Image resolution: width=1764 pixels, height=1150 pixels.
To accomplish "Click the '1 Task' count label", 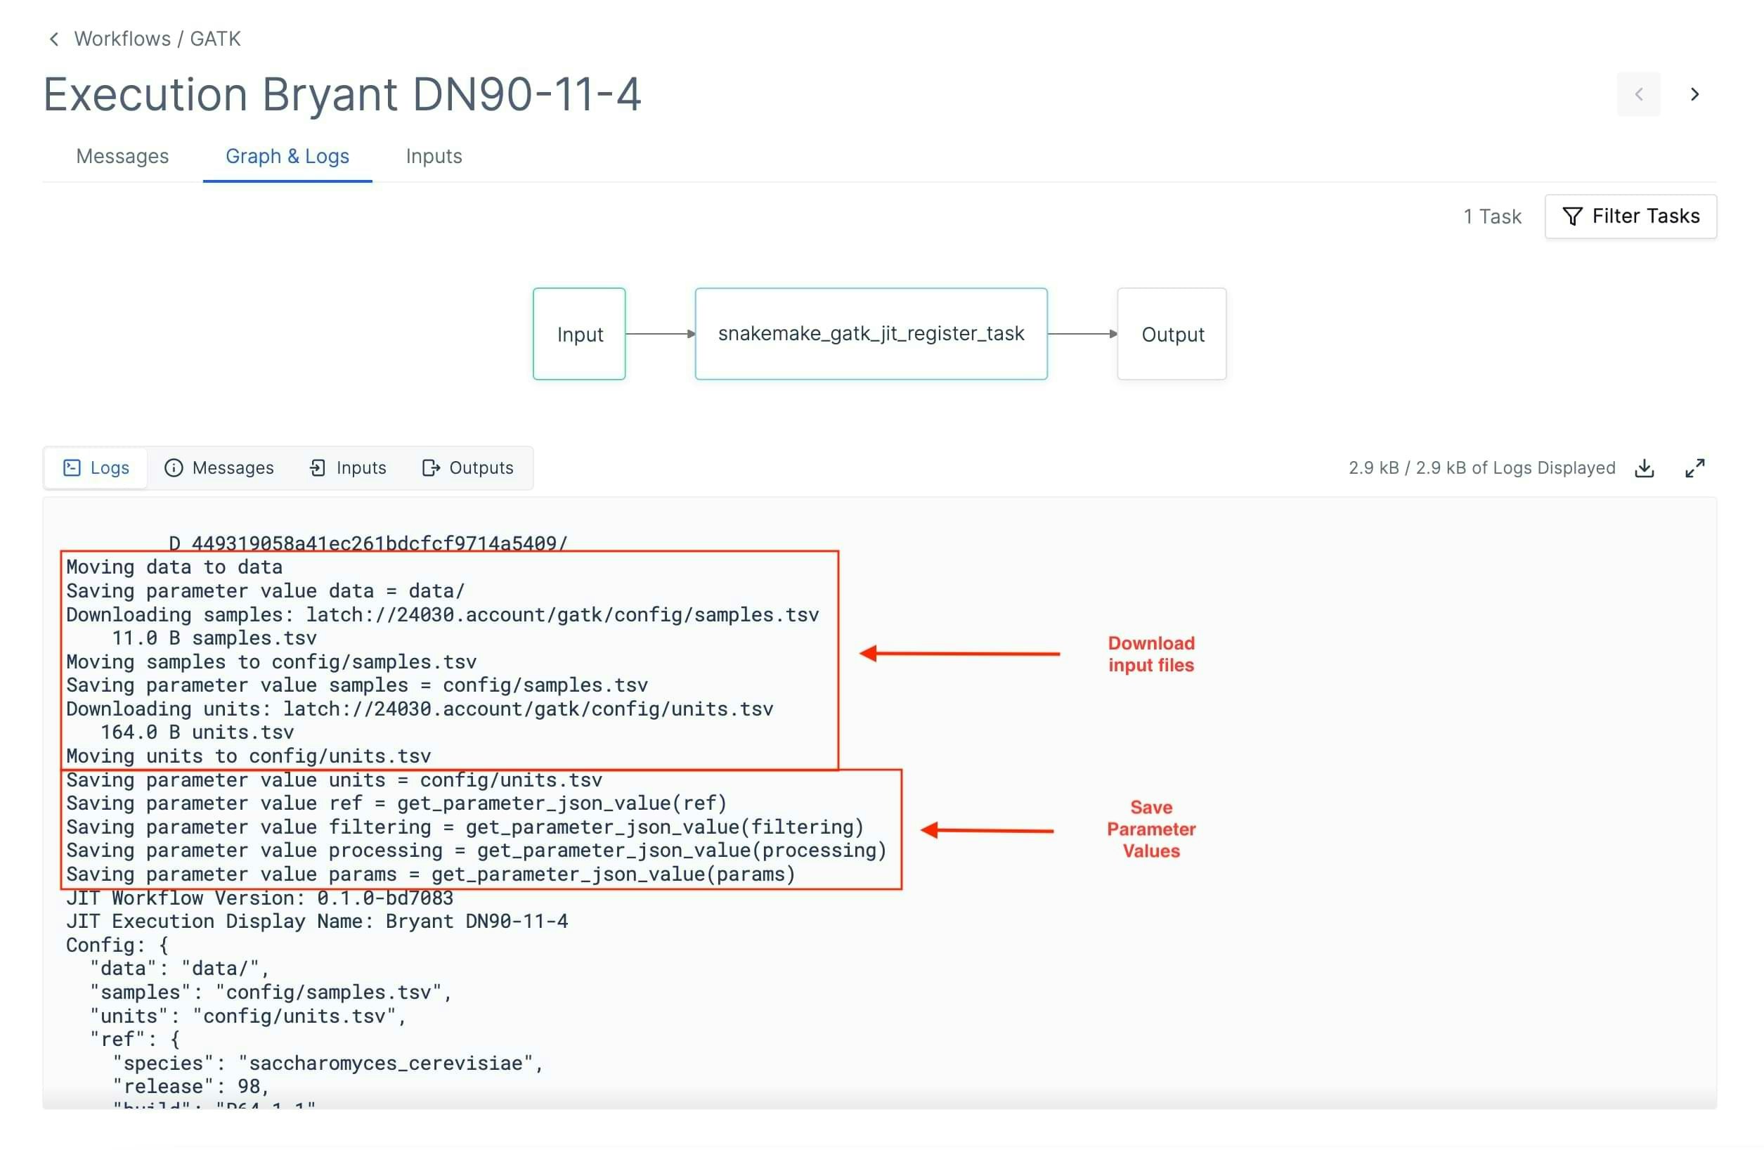I will pos(1491,217).
